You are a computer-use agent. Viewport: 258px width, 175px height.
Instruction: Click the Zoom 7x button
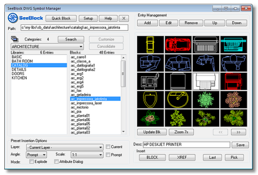[x=182, y=132]
